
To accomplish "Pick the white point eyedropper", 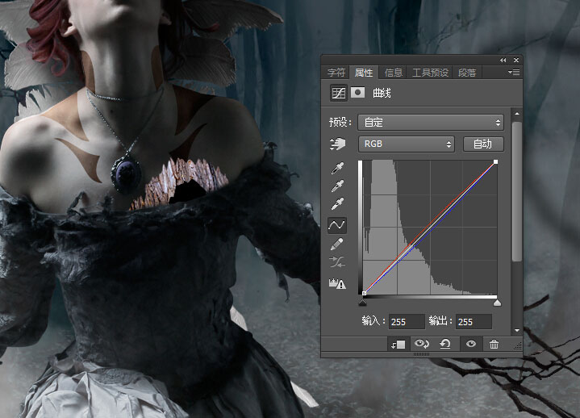I will (x=337, y=204).
